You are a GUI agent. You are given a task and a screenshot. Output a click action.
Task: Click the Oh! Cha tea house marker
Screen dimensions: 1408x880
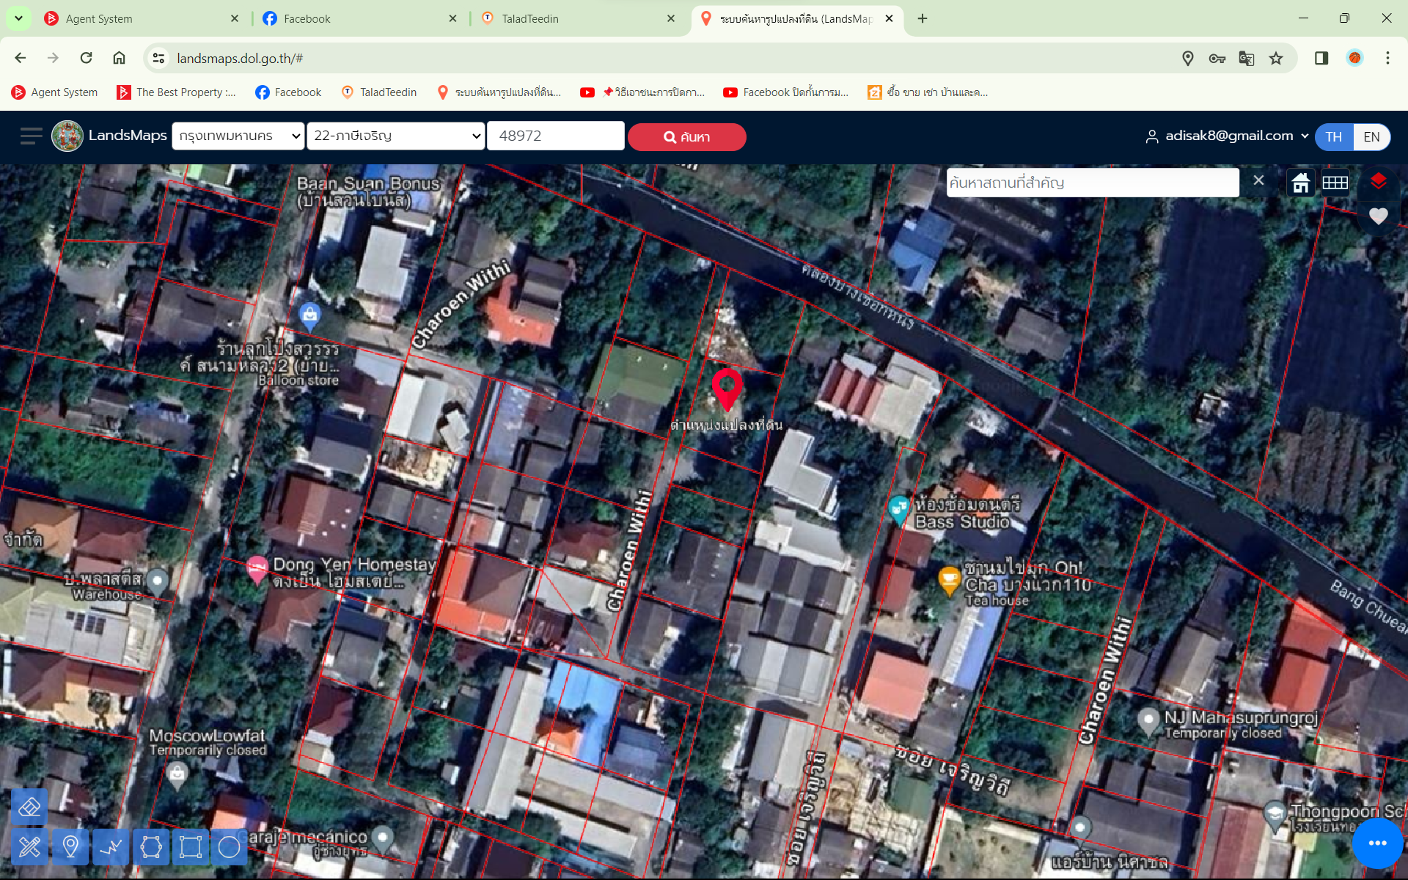pyautogui.click(x=950, y=581)
